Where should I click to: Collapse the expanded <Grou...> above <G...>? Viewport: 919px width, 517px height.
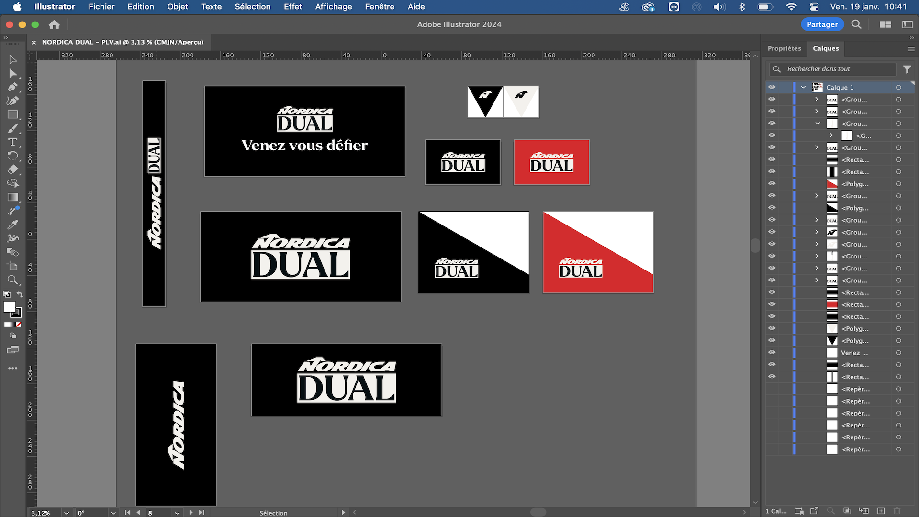coord(818,124)
